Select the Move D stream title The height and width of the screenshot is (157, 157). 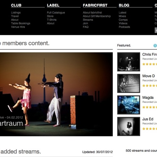point(149,76)
